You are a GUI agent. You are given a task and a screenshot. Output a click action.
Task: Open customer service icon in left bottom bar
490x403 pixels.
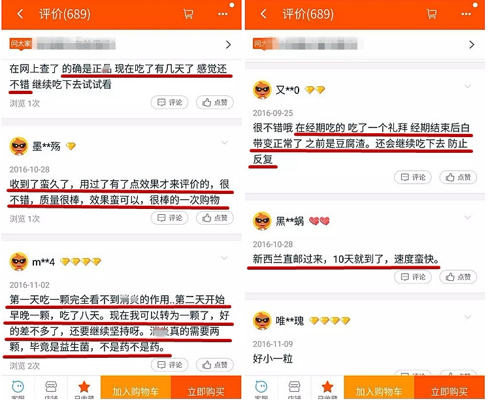(x=18, y=389)
